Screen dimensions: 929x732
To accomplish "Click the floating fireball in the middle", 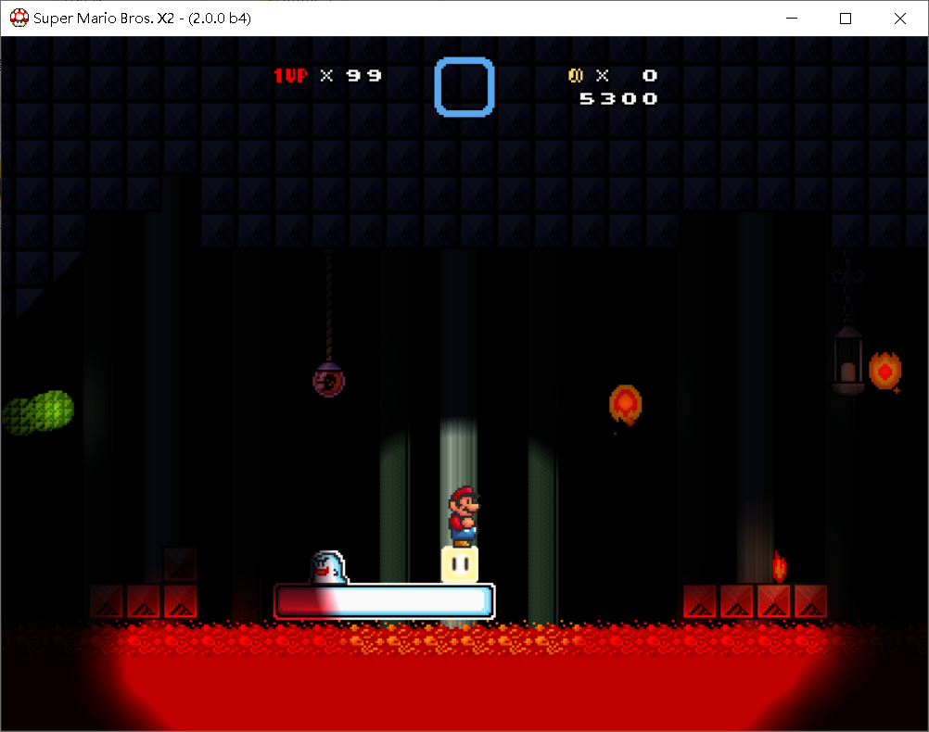I will [626, 405].
